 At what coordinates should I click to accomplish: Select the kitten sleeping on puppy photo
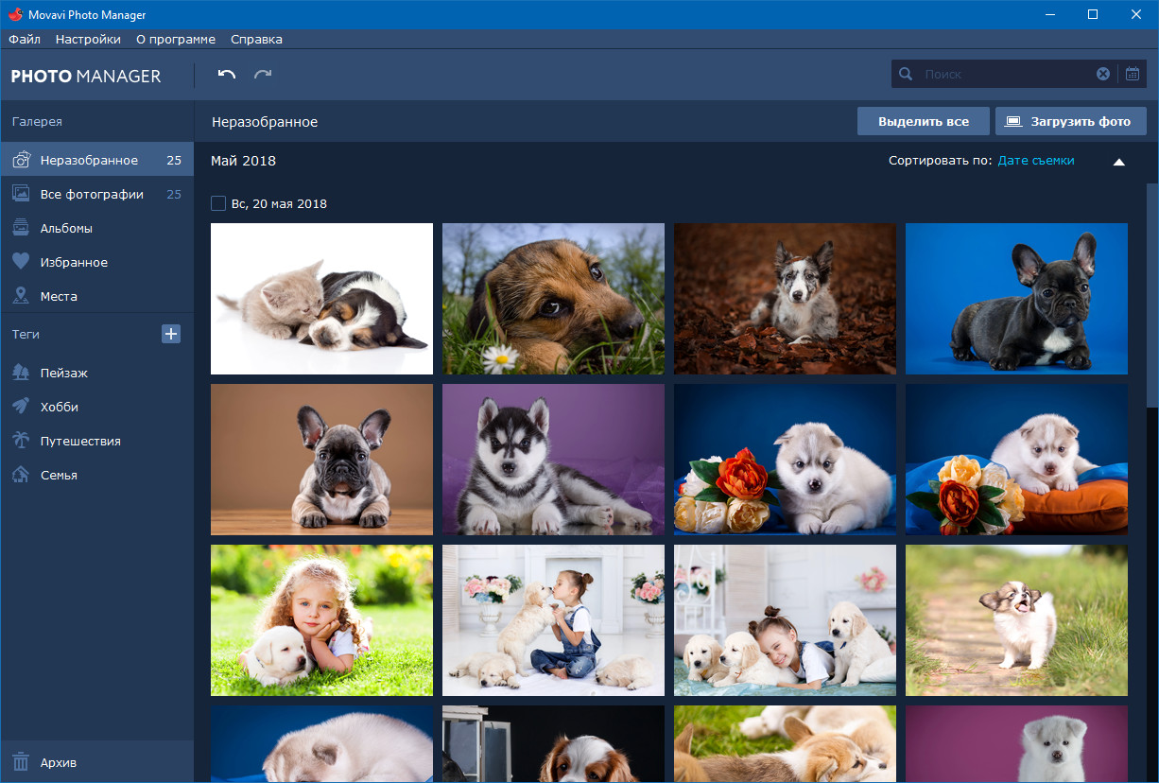(321, 299)
